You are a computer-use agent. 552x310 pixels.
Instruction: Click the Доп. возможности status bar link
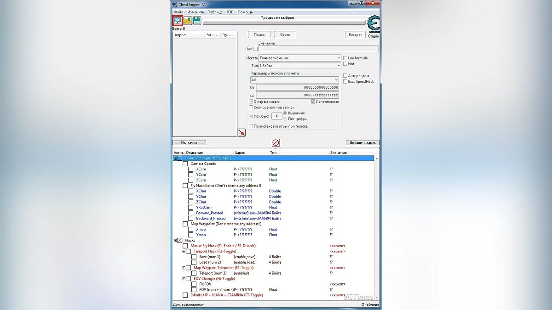(189, 304)
